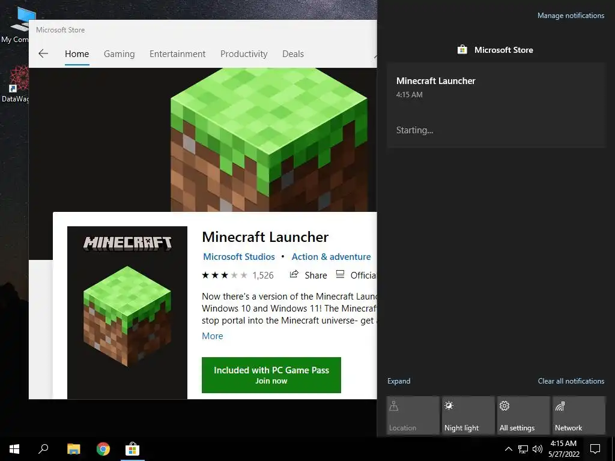Click the 1,526 ratings count

click(x=263, y=275)
